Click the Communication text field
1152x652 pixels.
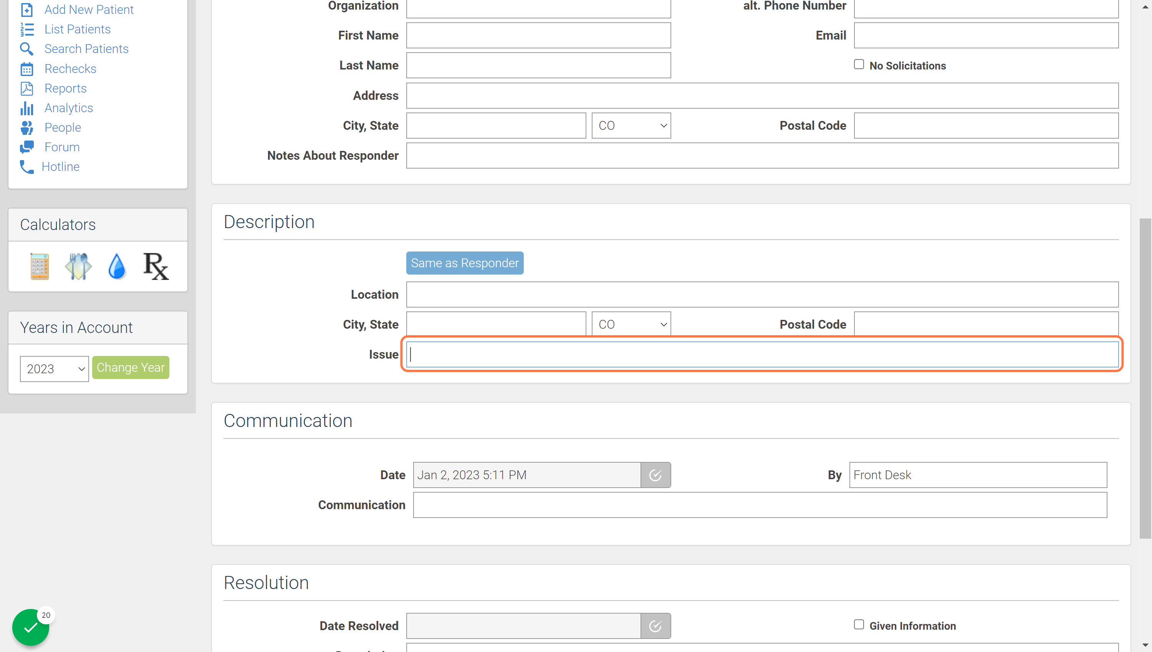pos(760,505)
